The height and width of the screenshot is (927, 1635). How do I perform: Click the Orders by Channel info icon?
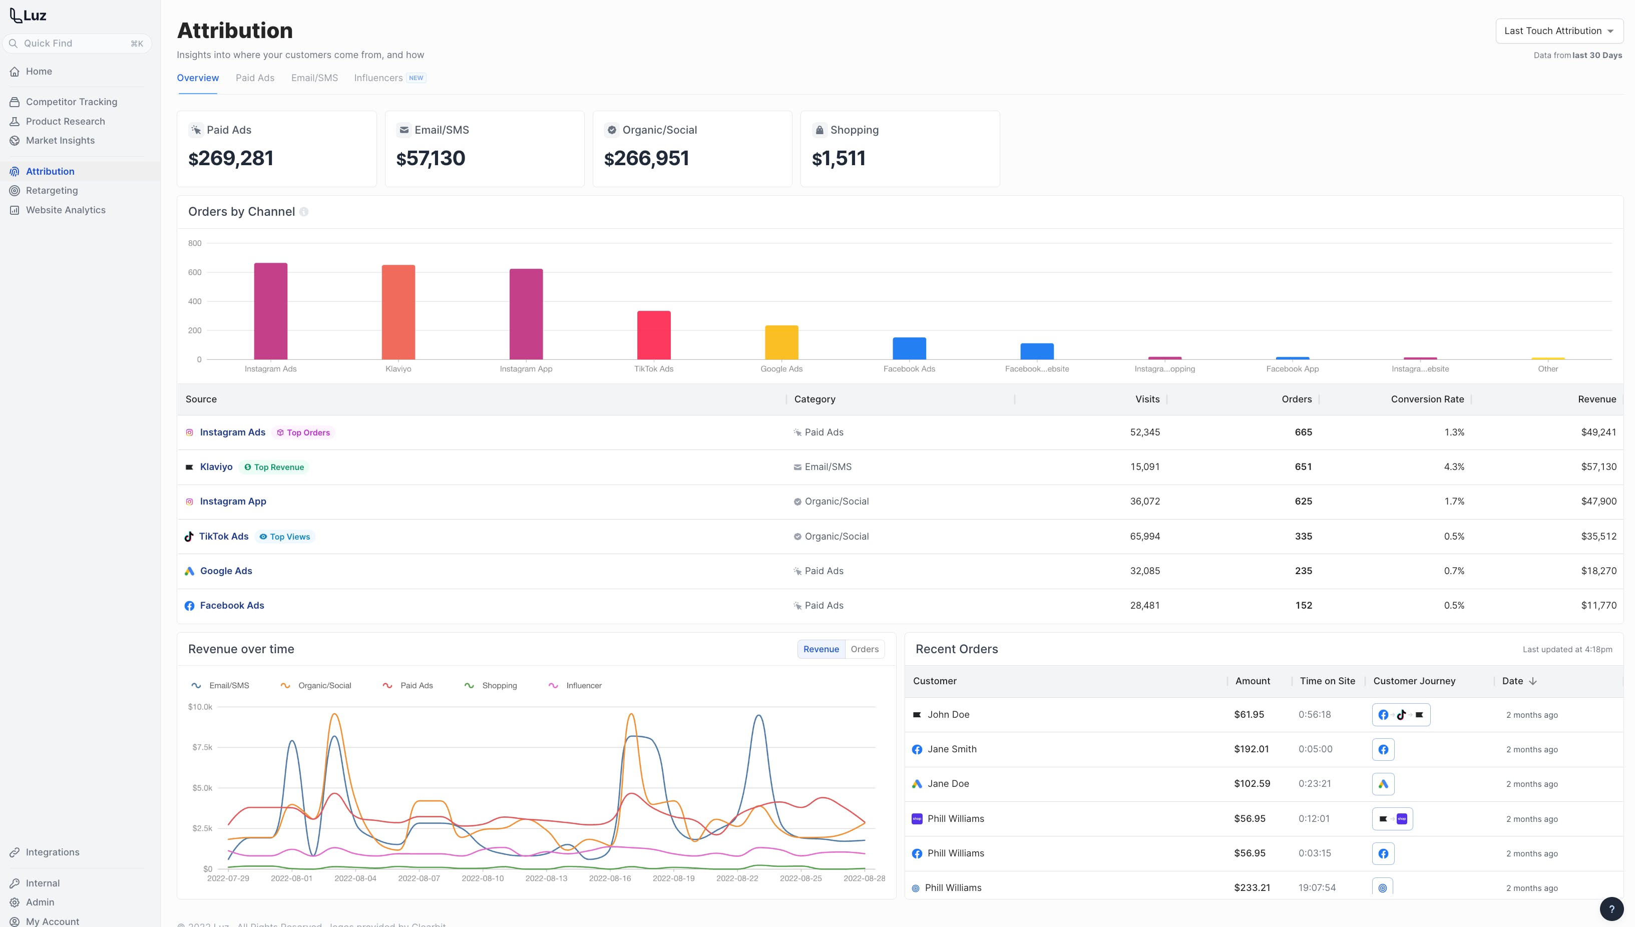304,212
